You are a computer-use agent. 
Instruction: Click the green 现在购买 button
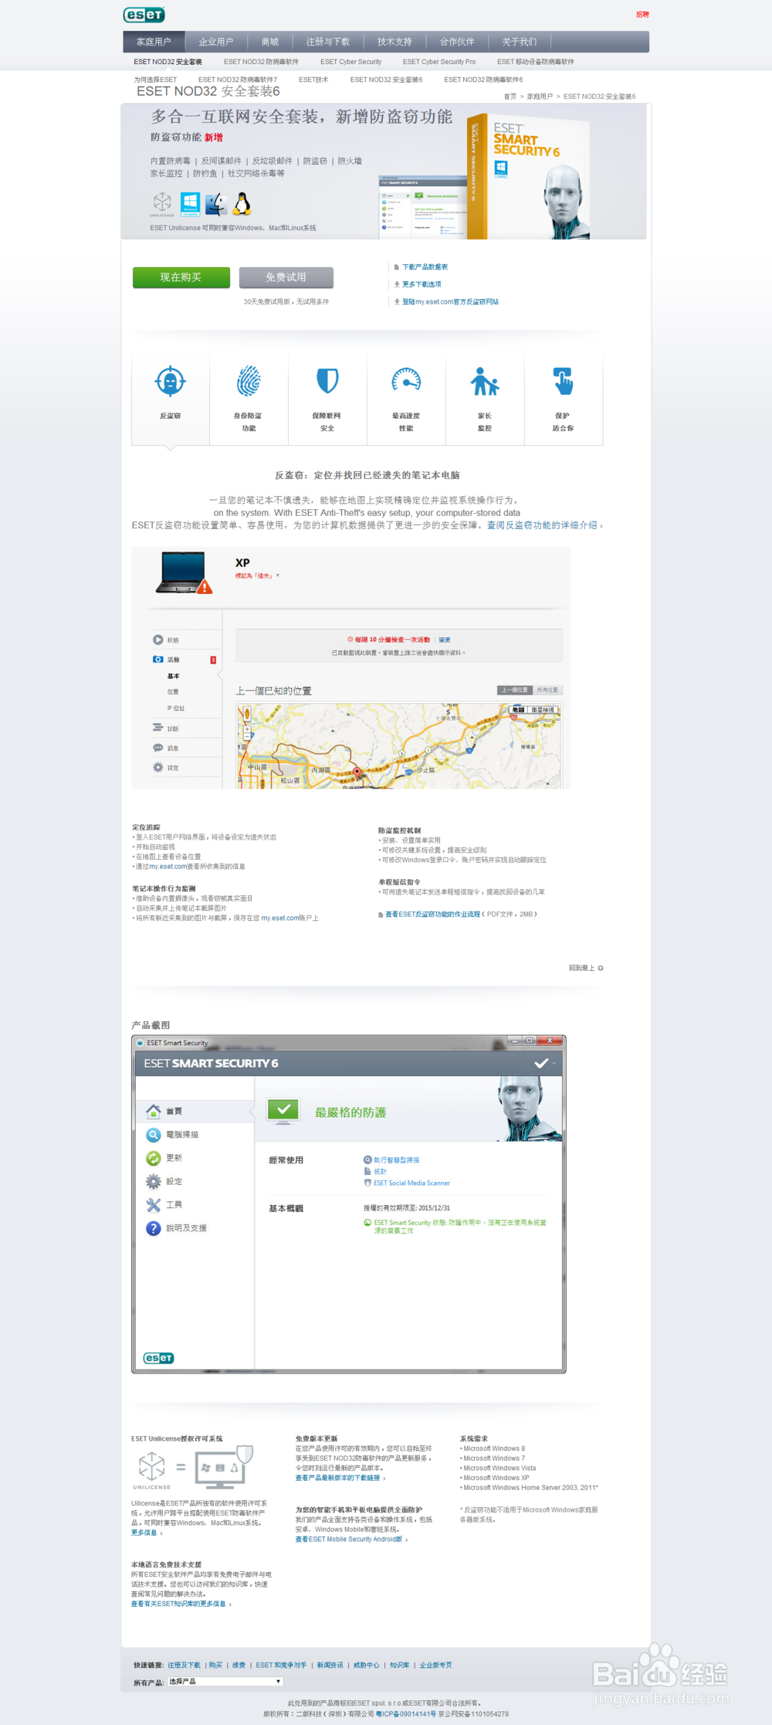(x=181, y=277)
